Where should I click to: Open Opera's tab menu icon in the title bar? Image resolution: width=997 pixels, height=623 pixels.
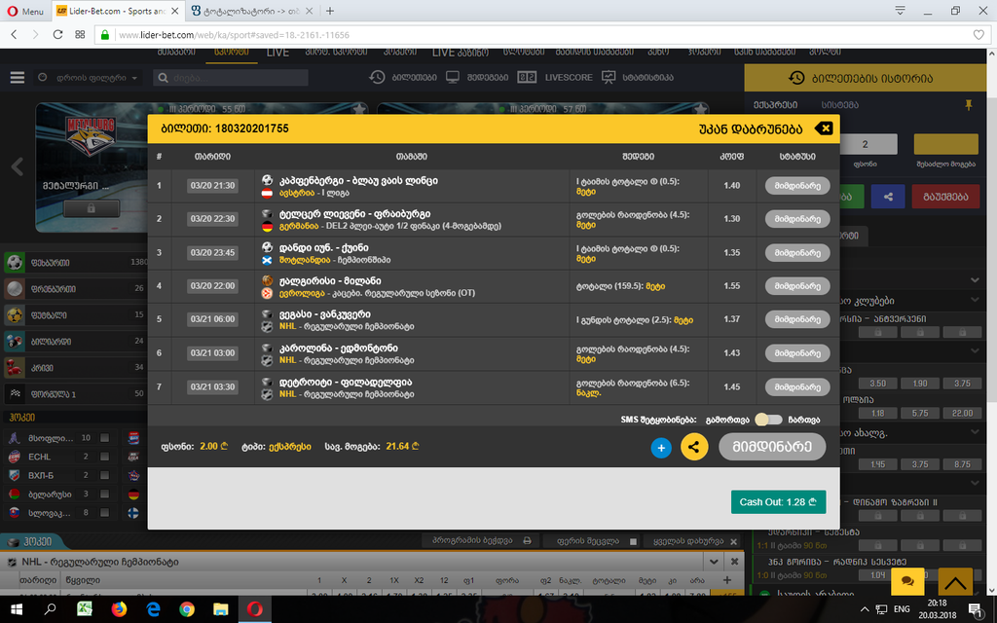point(901,11)
